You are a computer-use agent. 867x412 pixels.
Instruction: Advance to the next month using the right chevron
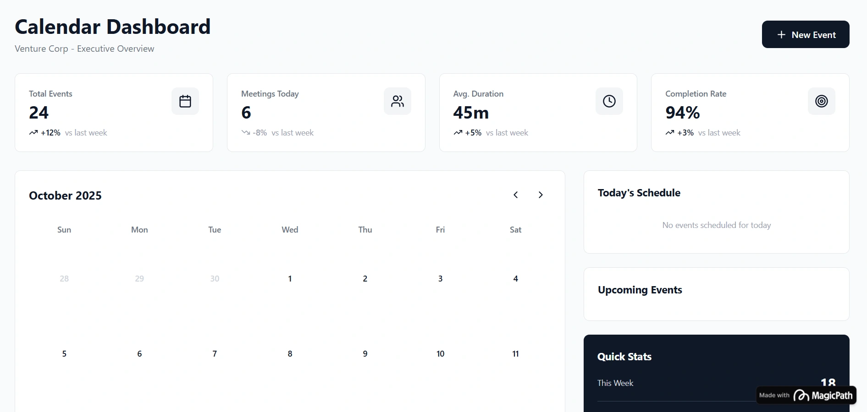point(541,195)
